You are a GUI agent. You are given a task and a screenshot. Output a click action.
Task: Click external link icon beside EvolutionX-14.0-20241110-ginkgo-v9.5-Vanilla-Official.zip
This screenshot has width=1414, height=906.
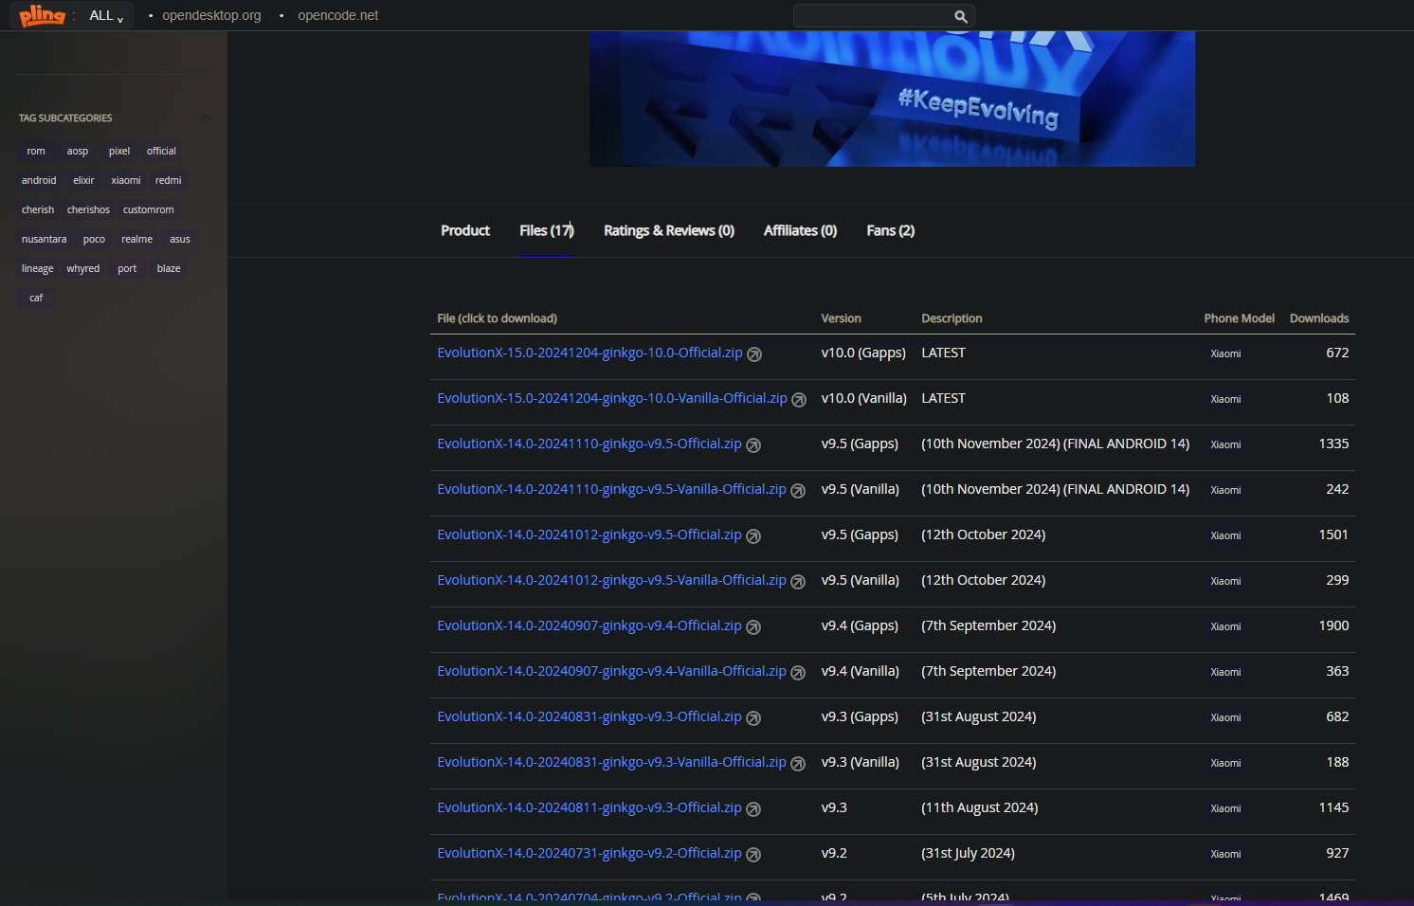click(798, 491)
